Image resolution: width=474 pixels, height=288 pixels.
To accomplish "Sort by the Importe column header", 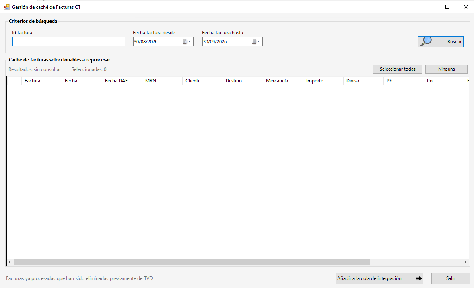I will pos(323,81).
